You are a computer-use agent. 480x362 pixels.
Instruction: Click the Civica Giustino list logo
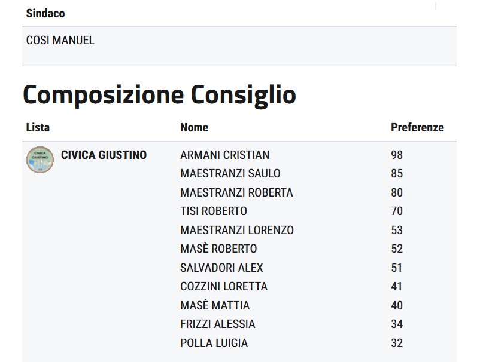pos(40,159)
